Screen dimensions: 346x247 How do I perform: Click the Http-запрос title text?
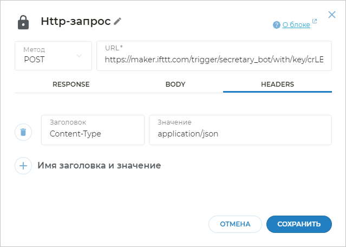tap(76, 22)
